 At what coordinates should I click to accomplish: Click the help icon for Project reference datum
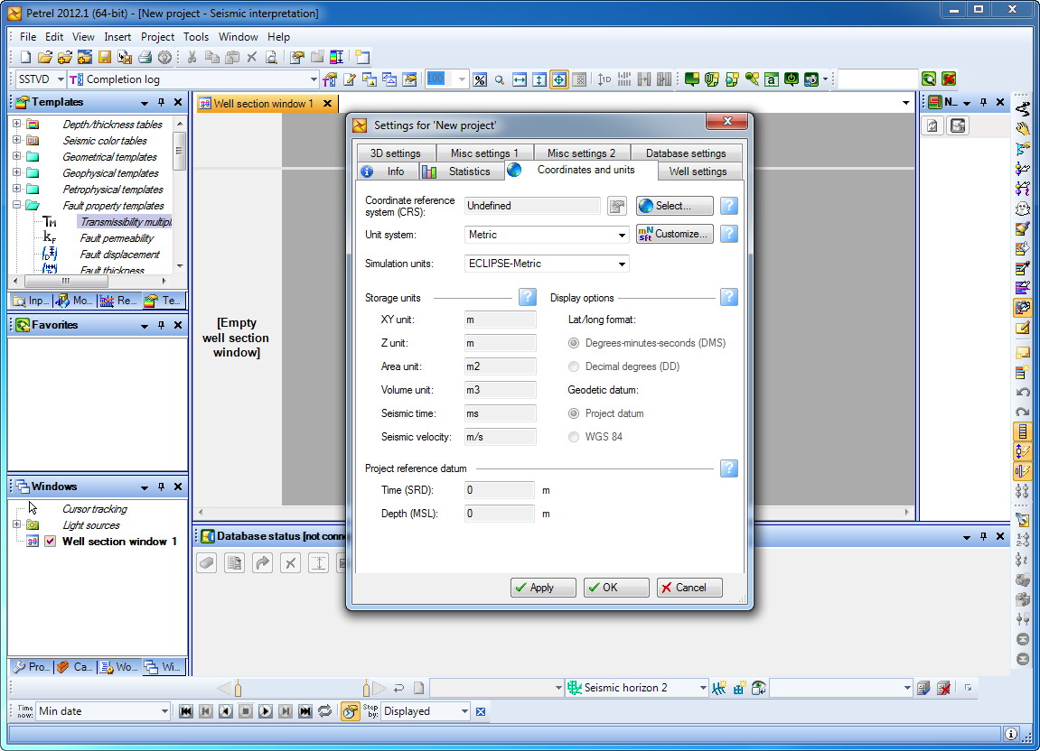click(x=729, y=468)
